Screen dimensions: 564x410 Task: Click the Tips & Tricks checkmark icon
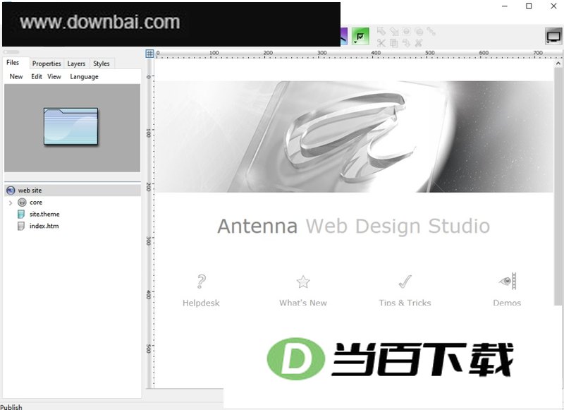(405, 282)
